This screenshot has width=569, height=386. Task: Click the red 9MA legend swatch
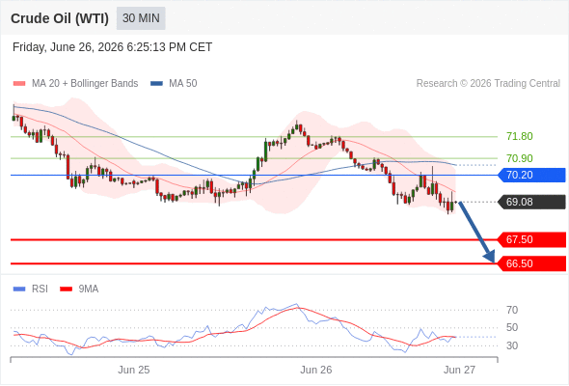tap(66, 289)
